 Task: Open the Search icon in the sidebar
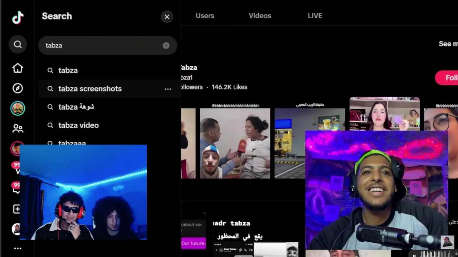[x=18, y=45]
